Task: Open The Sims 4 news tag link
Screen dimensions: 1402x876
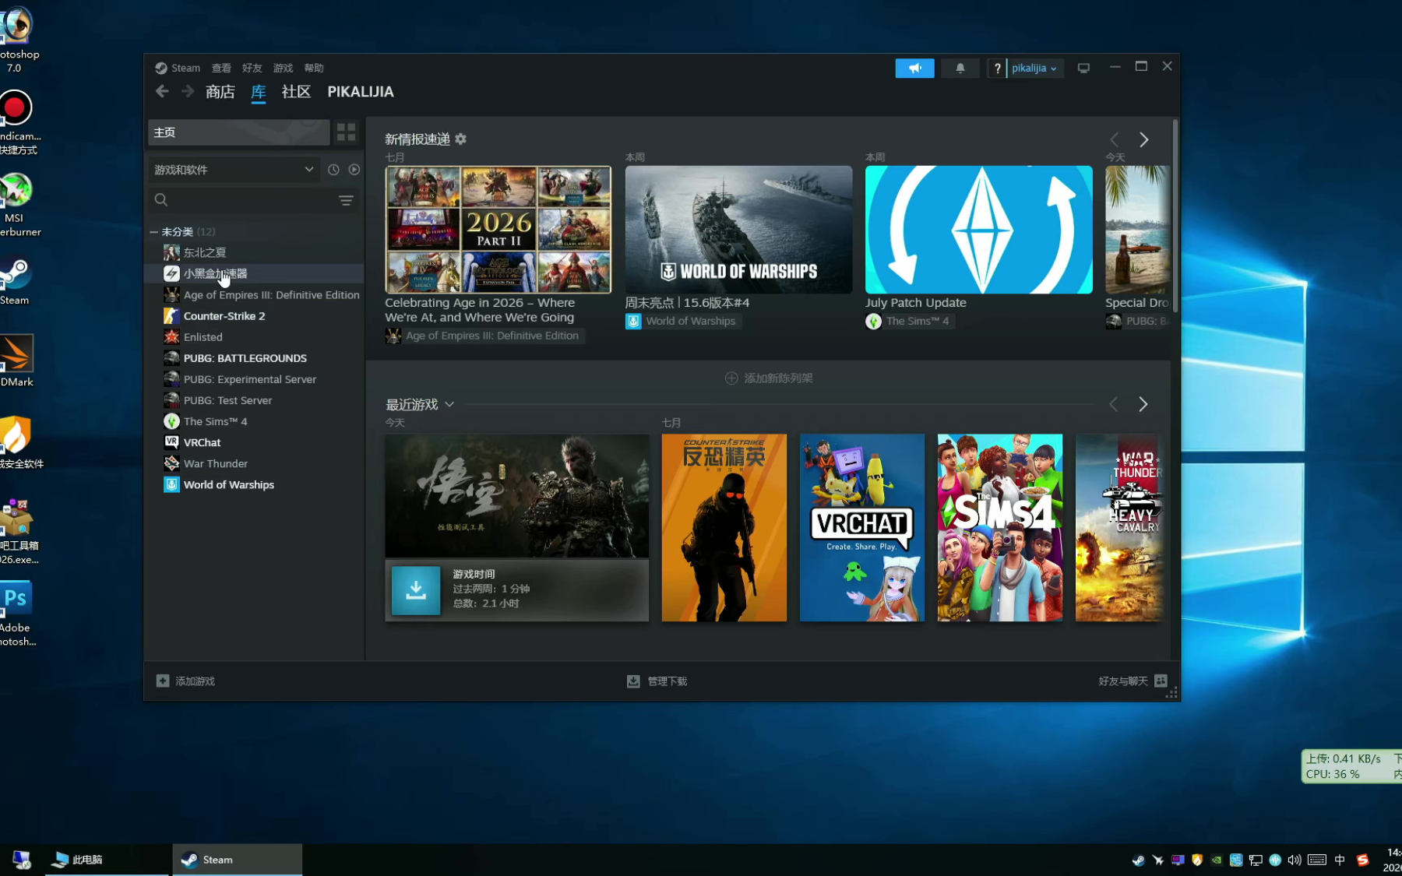Action: [x=909, y=321]
